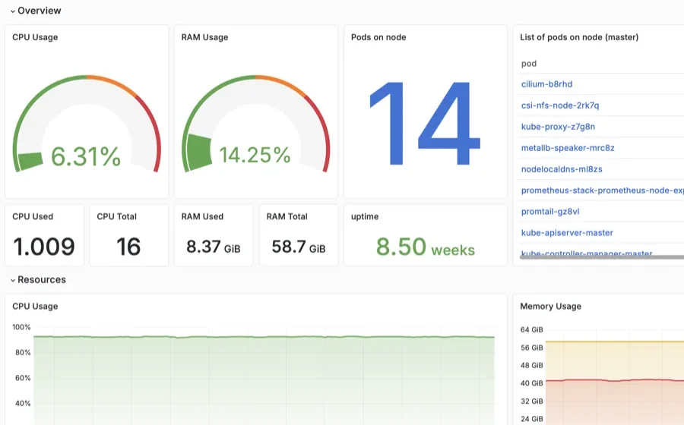Open the nodelocaldns-ml8zs pod link
Image resolution: width=684 pixels, height=425 pixels.
(x=562, y=169)
